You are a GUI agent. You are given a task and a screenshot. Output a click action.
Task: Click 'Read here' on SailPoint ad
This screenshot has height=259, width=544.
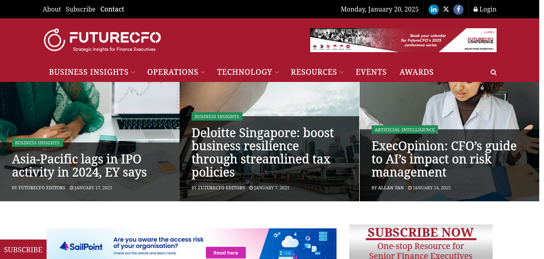pyautogui.click(x=226, y=253)
